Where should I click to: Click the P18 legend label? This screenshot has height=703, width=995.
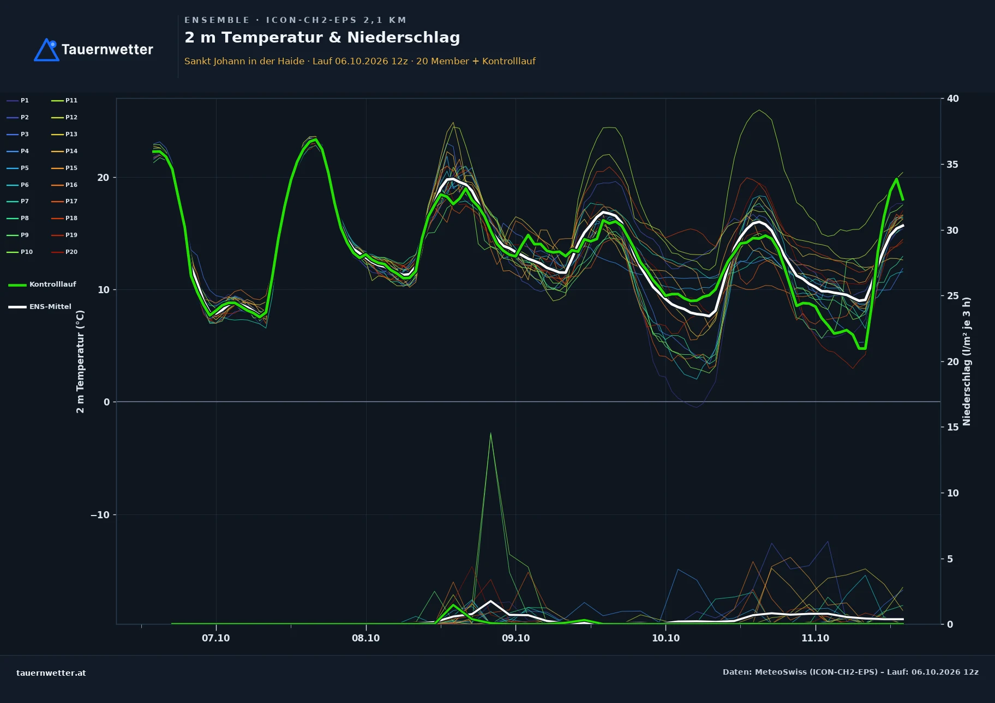[x=71, y=218]
